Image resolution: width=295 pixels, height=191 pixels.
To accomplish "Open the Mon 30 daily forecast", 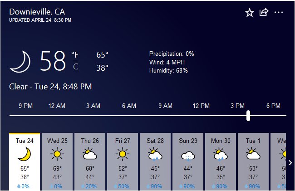I will [x=221, y=162].
